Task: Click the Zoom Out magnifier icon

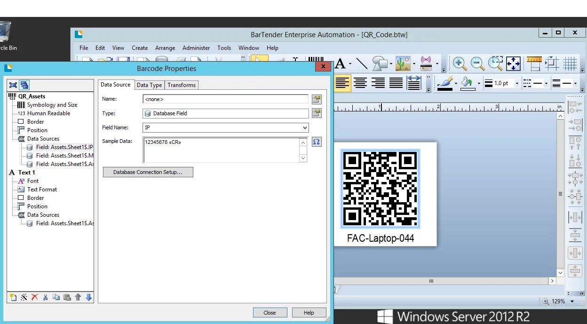Action: (477, 63)
